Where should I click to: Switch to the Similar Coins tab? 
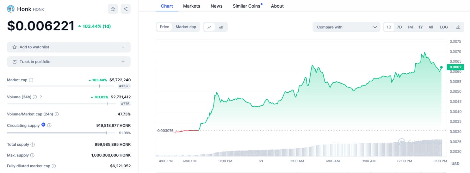pyautogui.click(x=246, y=6)
